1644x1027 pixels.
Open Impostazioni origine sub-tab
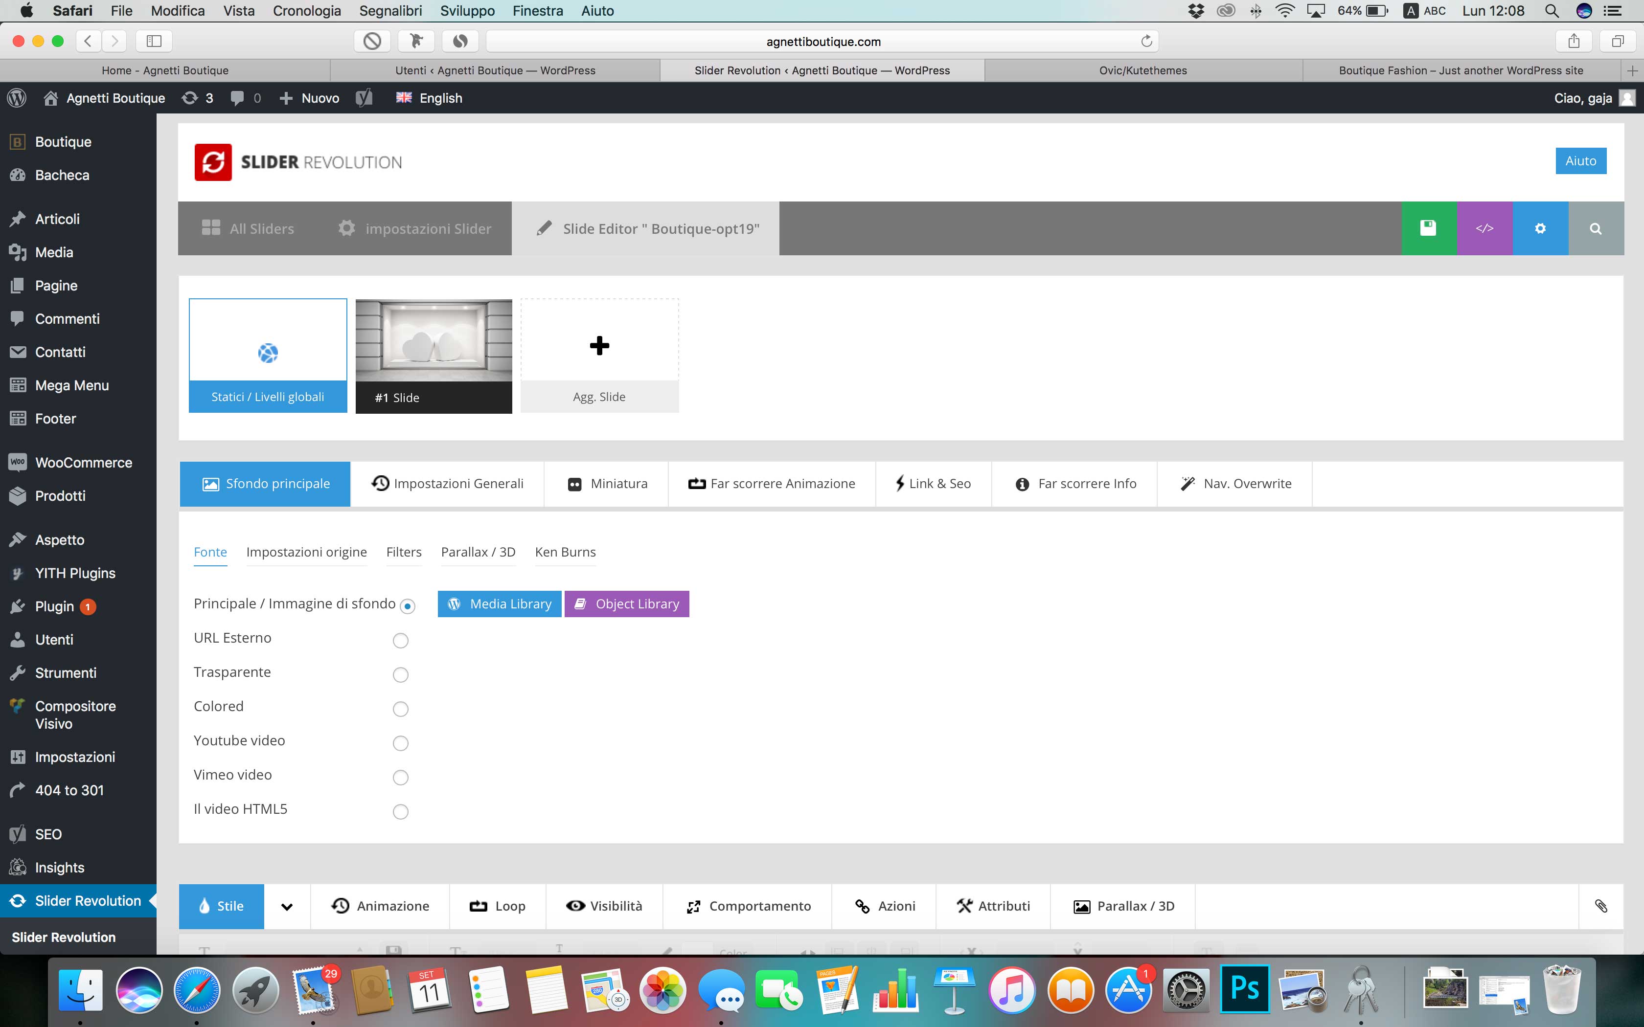tap(306, 552)
